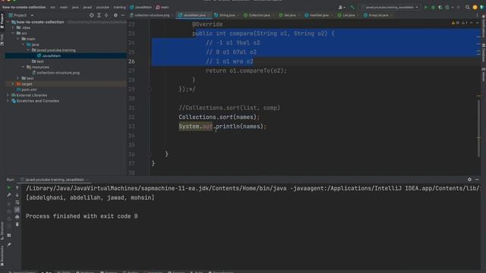Click line number 26 in gutter
Viewport: 486px width, 273px height.
tap(131, 61)
